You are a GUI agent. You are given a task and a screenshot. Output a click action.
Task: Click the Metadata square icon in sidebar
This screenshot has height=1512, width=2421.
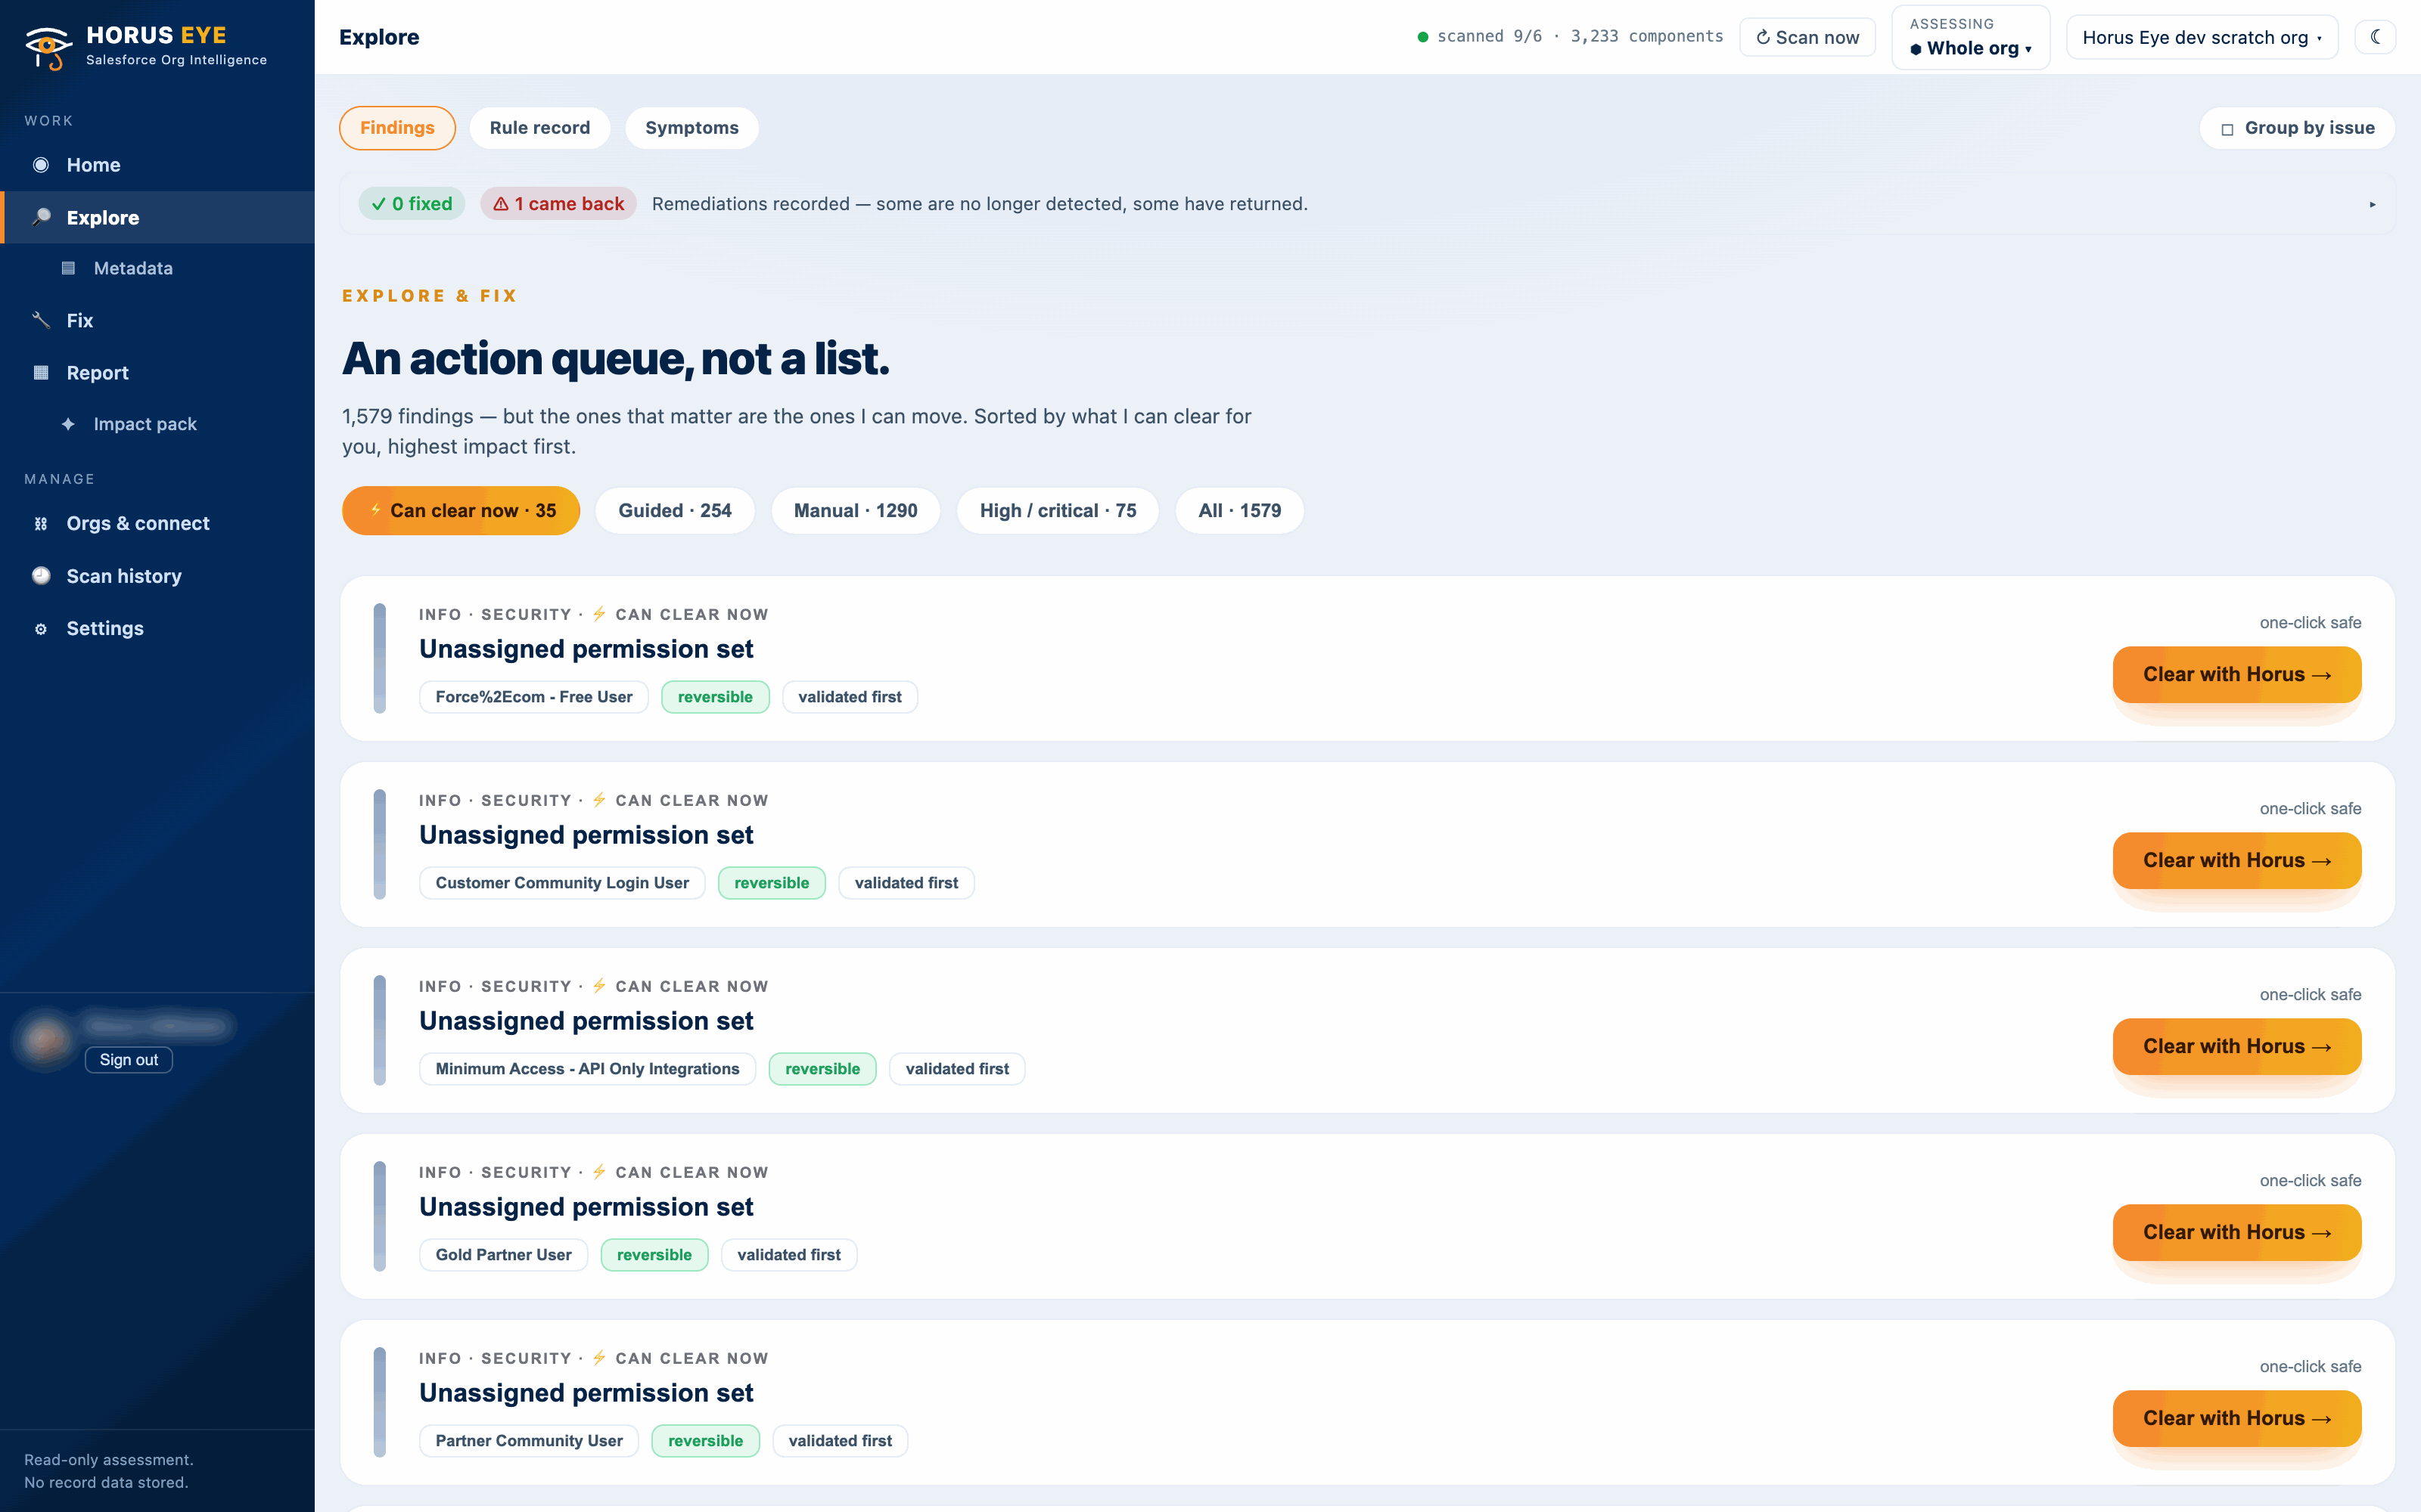[68, 268]
